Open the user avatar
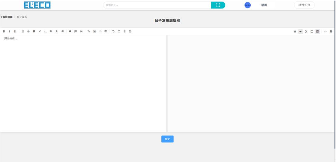Image resolution: width=336 pixels, height=162 pixels. pos(248,5)
